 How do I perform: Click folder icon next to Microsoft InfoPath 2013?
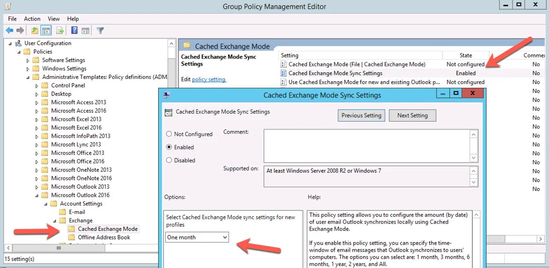click(x=45, y=136)
